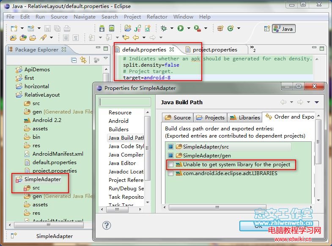332x246 pixels.
Task: Open the External Tools dropdown arrow
Action: (206, 28)
